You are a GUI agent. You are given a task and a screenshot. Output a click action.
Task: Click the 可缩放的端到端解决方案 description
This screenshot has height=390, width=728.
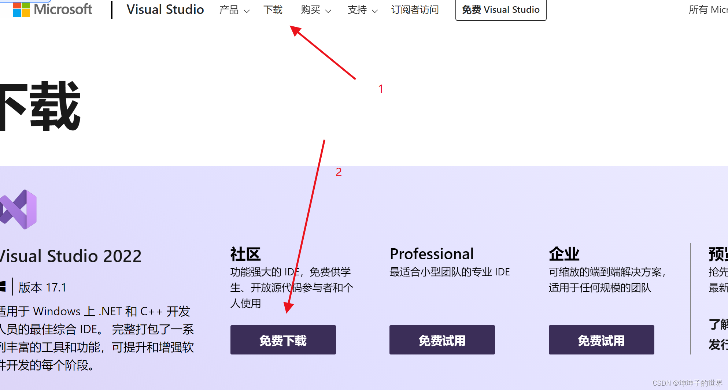point(607,280)
